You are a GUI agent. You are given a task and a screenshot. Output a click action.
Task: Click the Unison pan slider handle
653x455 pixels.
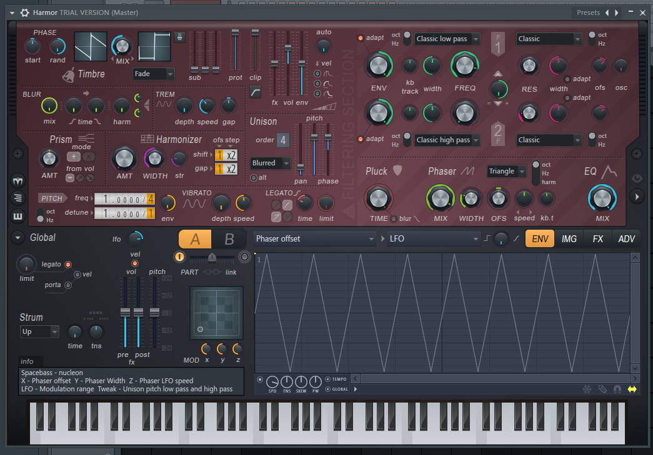coord(301,167)
